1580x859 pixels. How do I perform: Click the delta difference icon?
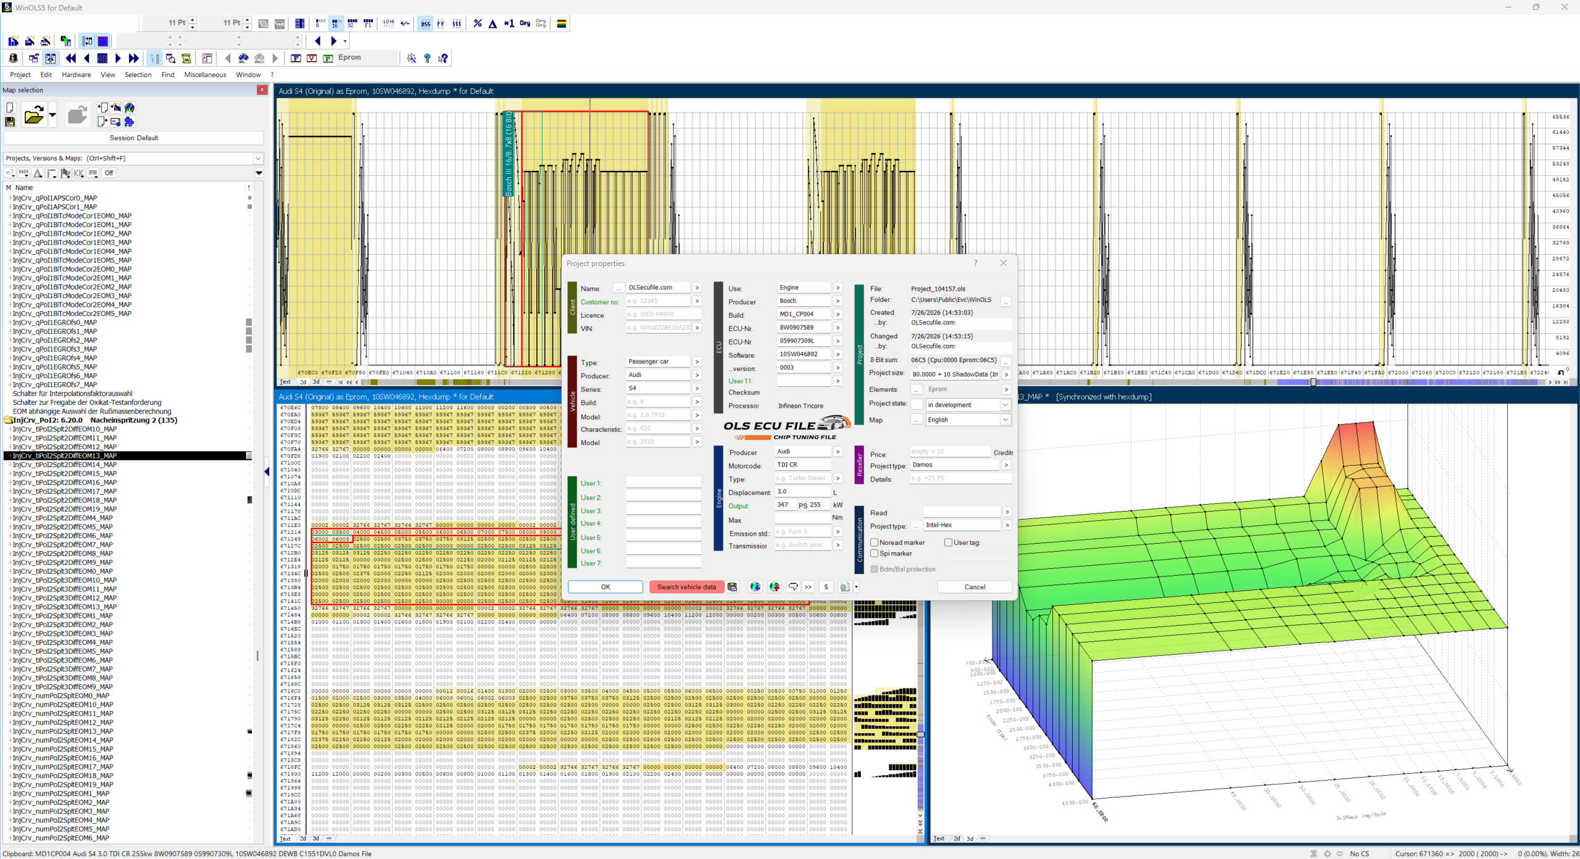(493, 23)
